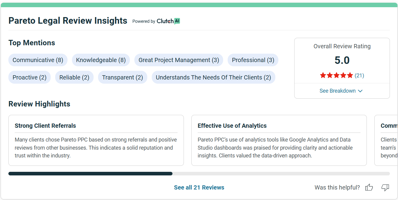The width and height of the screenshot is (398, 200).
Task: Click the thumbs down not helpful icon
Action: pos(385,188)
